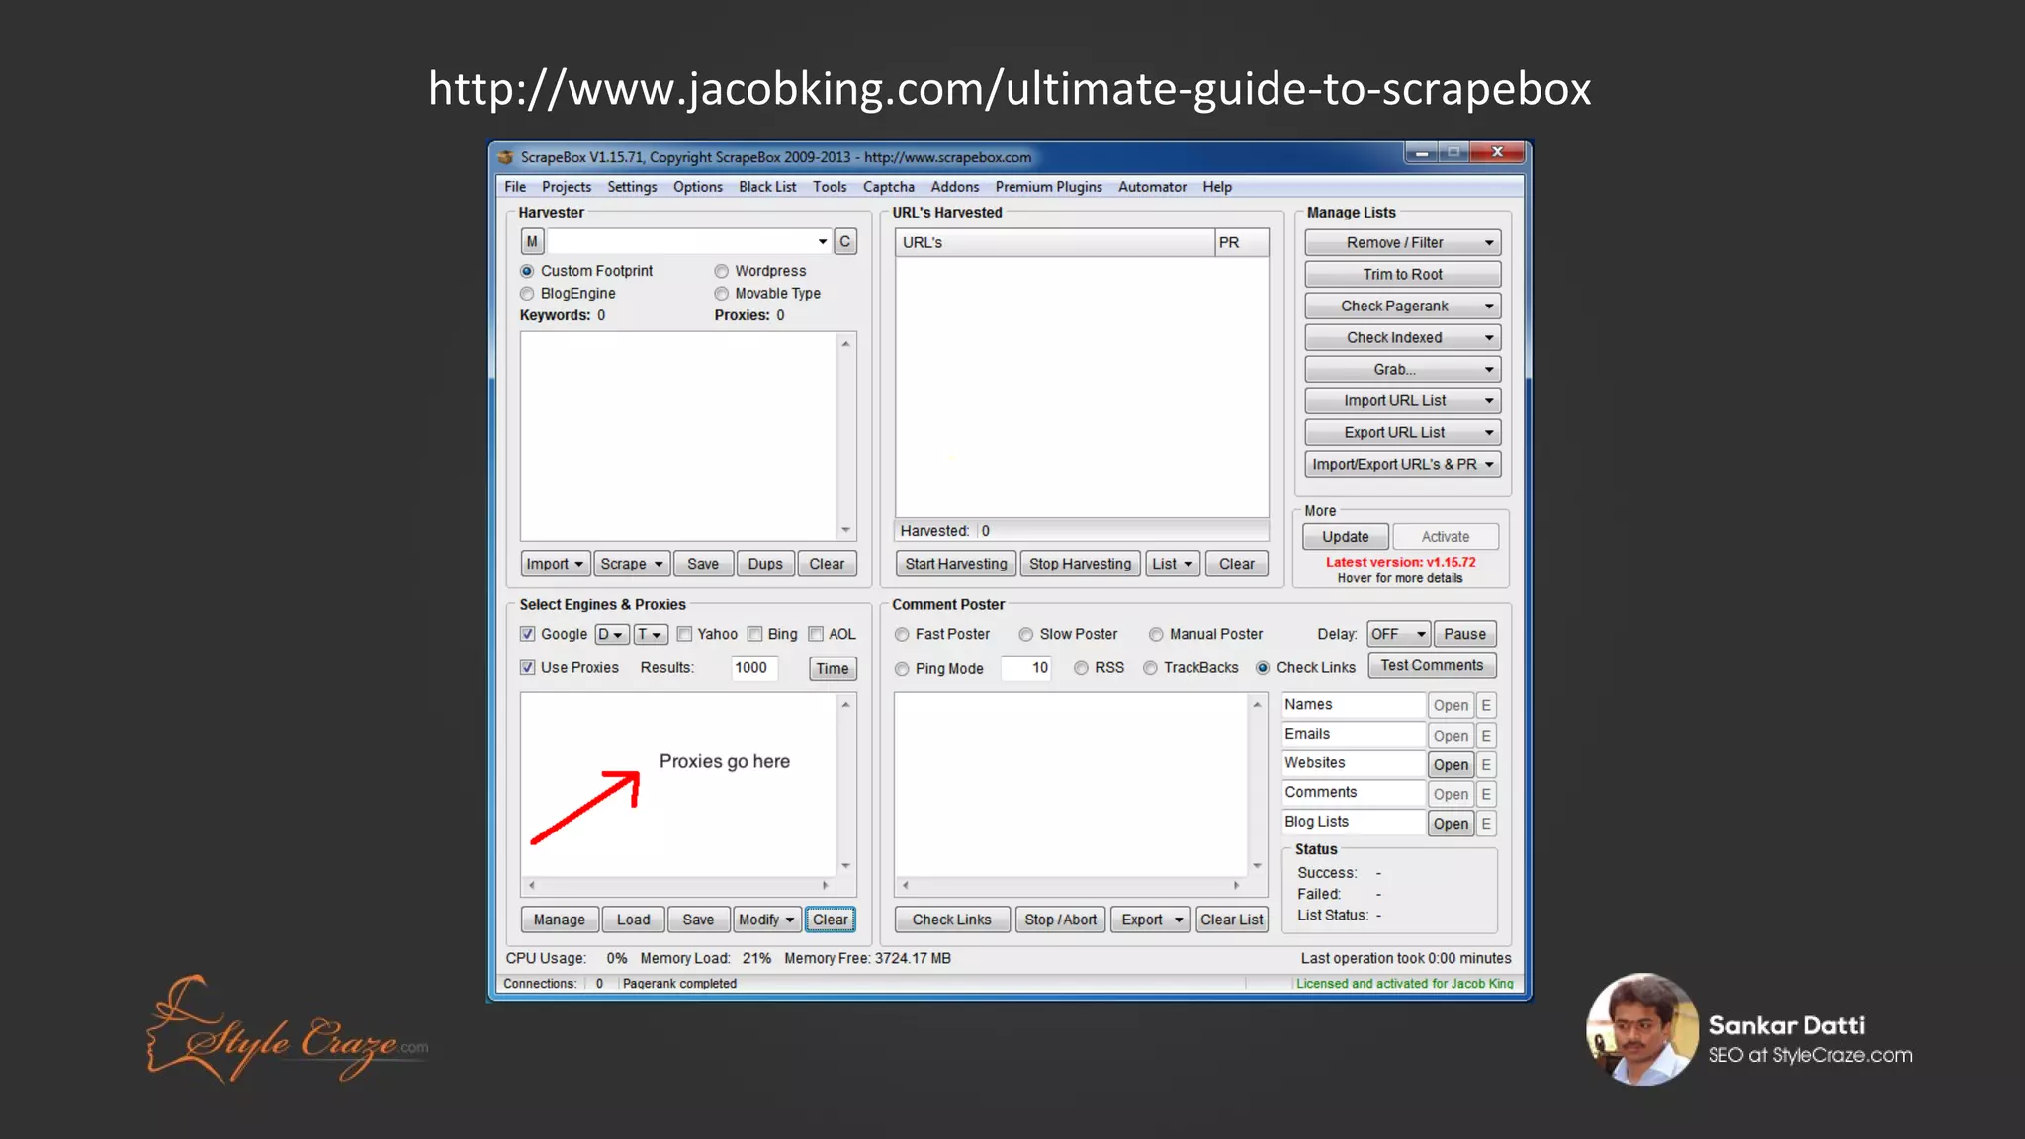Open the Websites file

[x=1451, y=764]
